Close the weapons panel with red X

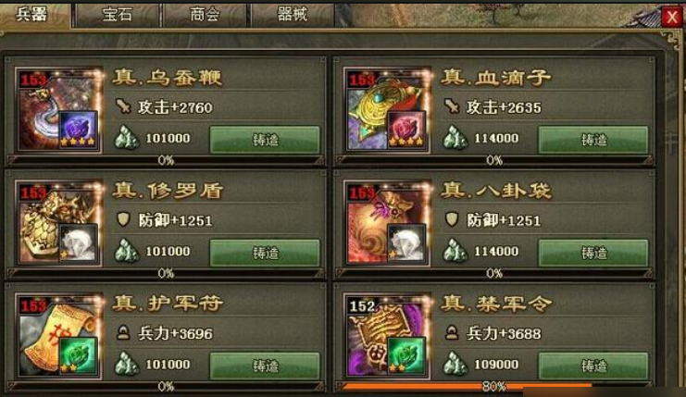coord(671,18)
